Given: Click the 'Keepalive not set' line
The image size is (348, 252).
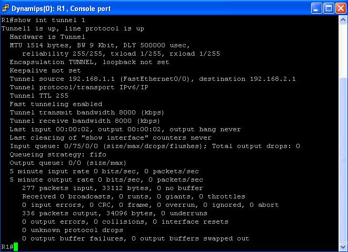Looking at the screenshot, I should [x=45, y=70].
